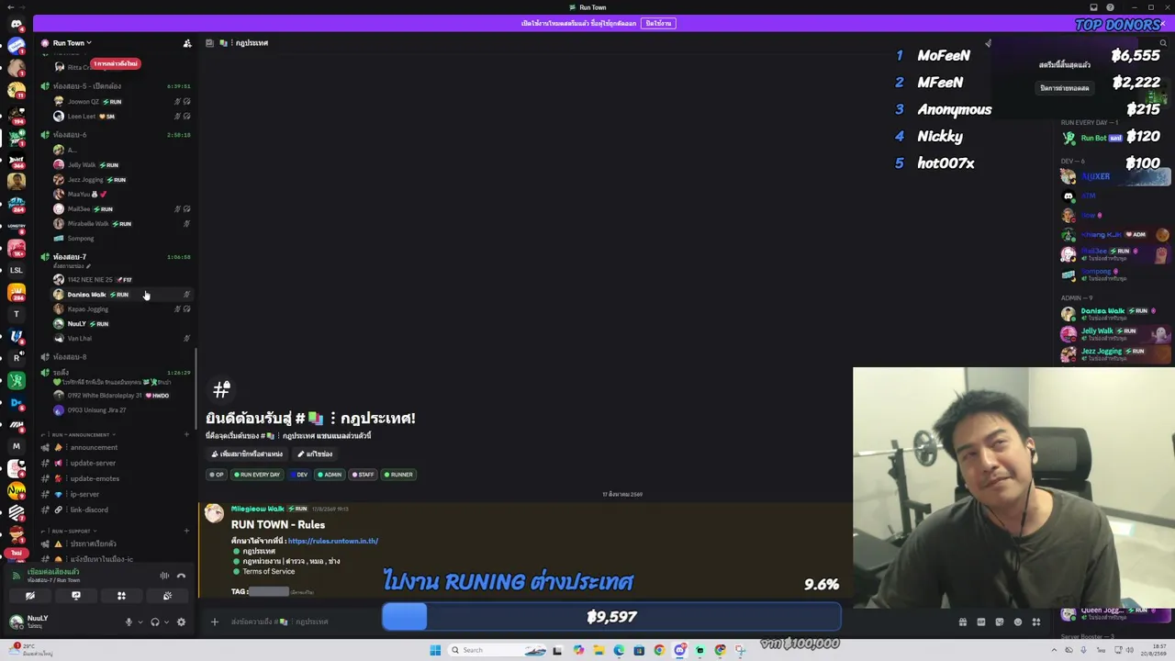Click the plus attachment button in message bar
Image resolution: width=1175 pixels, height=661 pixels.
(x=215, y=622)
